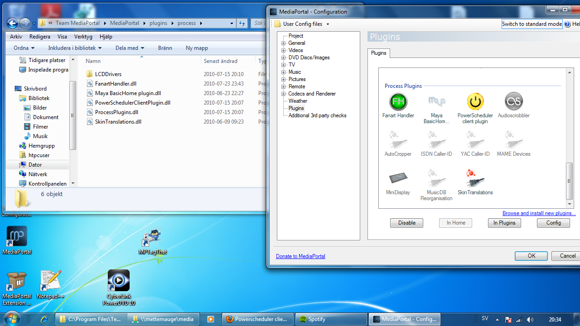This screenshot has width=580, height=326.
Task: Open the Verktyg menu in Explorer
Action: (83, 37)
